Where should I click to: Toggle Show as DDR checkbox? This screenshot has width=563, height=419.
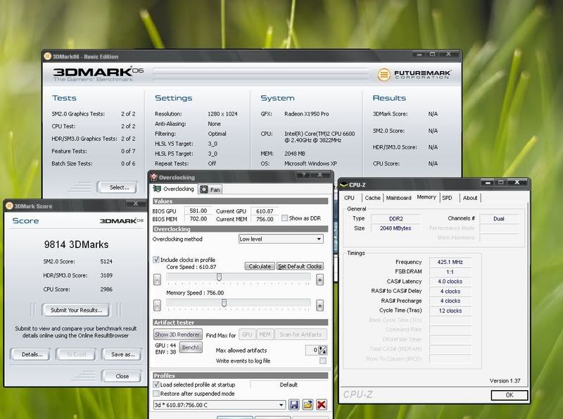[285, 218]
